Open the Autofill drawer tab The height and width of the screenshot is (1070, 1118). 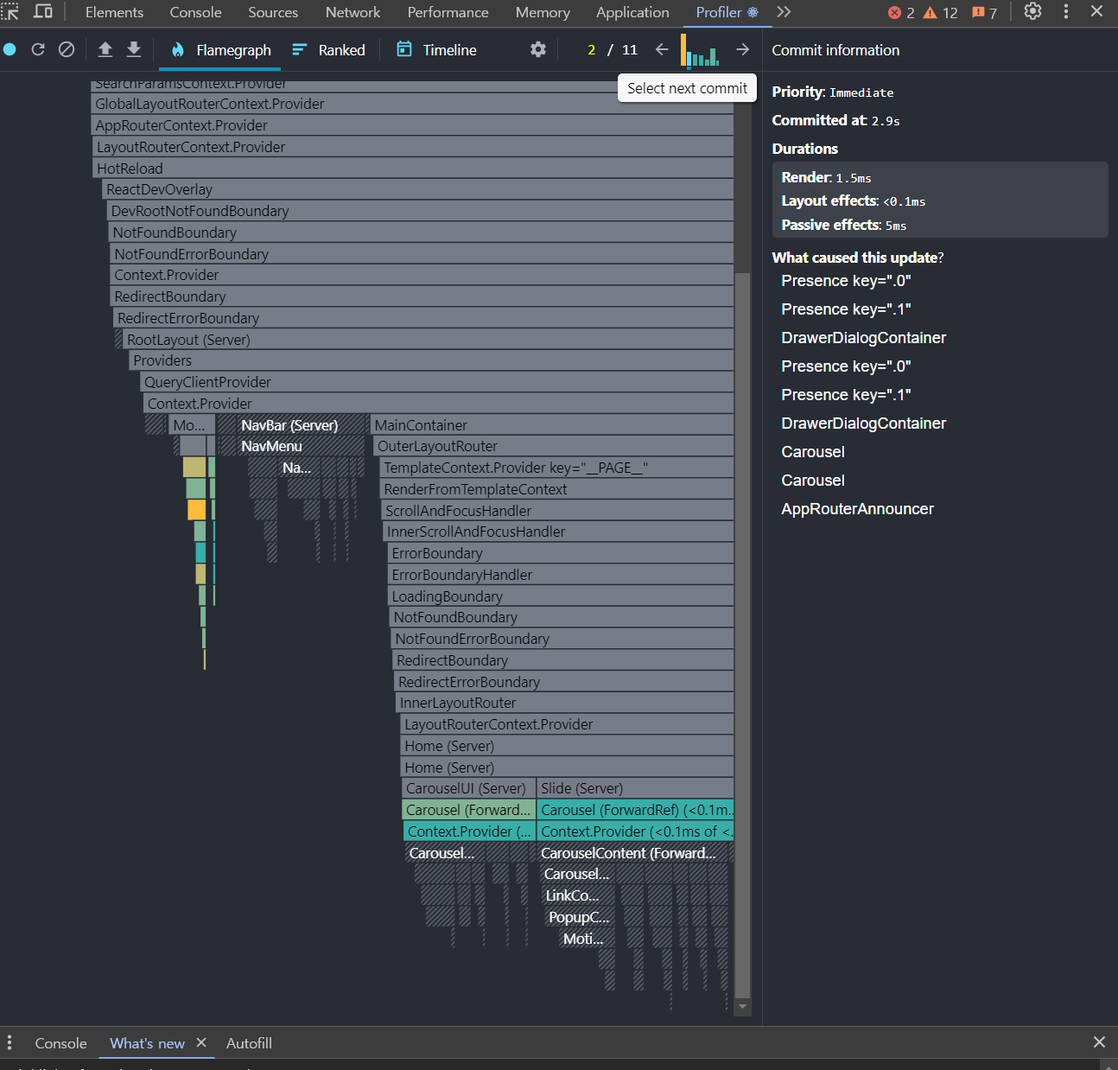[249, 1043]
